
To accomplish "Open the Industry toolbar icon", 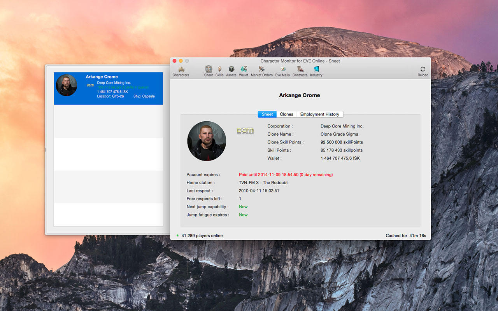I will (x=316, y=71).
